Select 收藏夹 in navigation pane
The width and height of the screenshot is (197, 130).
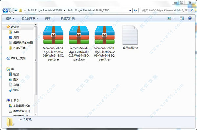click(x=15, y=27)
